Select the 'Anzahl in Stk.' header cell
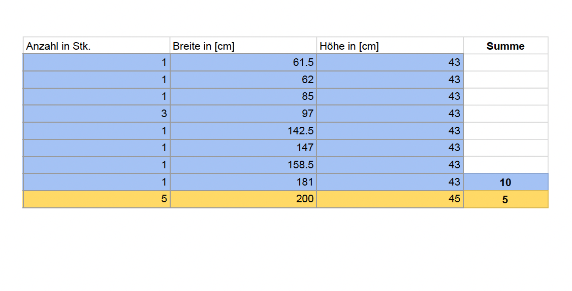 96,46
